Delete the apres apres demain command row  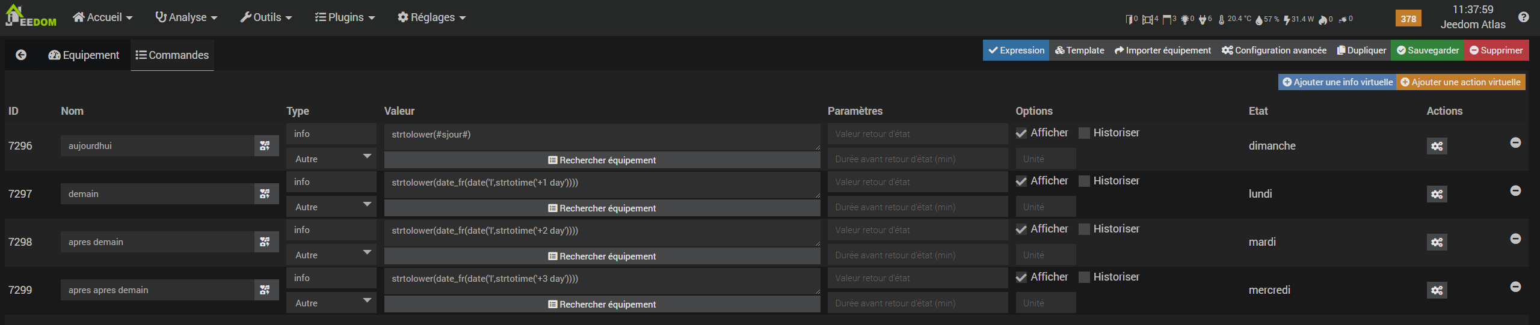1515,287
